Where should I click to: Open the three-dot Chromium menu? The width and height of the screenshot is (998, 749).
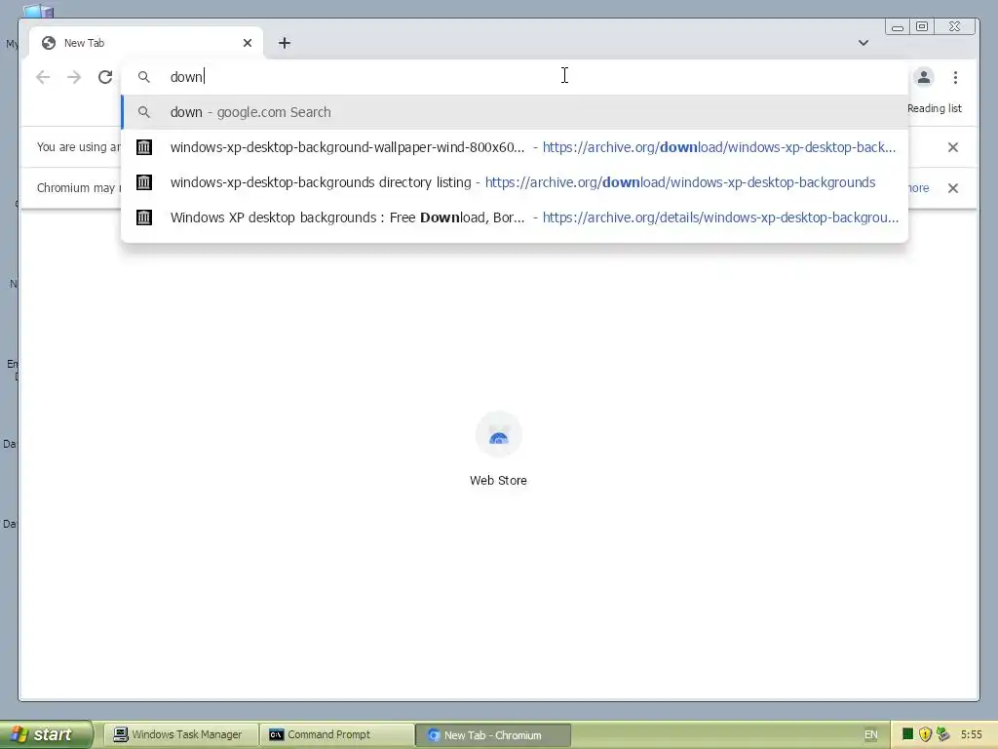955,77
